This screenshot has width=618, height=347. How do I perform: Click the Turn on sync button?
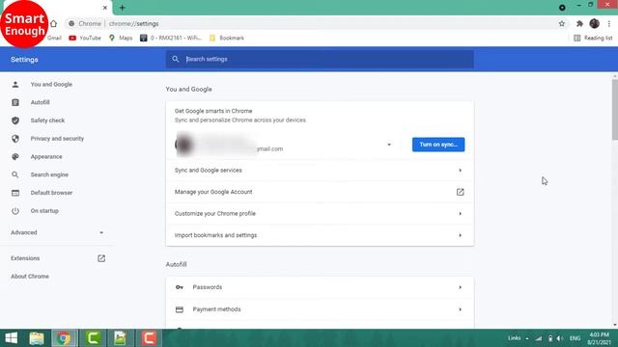[x=438, y=145]
